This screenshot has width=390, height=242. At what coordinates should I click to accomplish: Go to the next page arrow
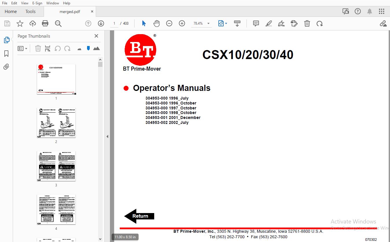[101, 23]
